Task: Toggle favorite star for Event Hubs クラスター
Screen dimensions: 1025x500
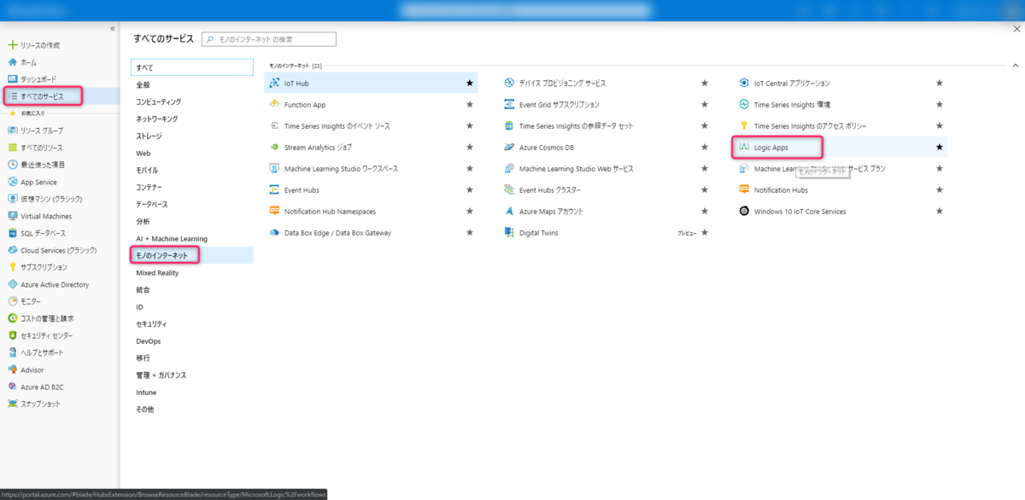Action: 705,189
